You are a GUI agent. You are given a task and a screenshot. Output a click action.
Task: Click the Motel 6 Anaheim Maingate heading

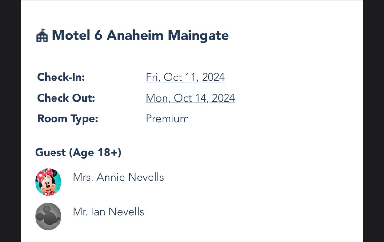tap(140, 35)
